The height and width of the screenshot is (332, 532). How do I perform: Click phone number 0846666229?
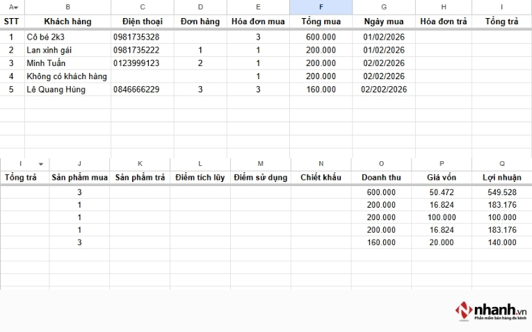tap(136, 90)
